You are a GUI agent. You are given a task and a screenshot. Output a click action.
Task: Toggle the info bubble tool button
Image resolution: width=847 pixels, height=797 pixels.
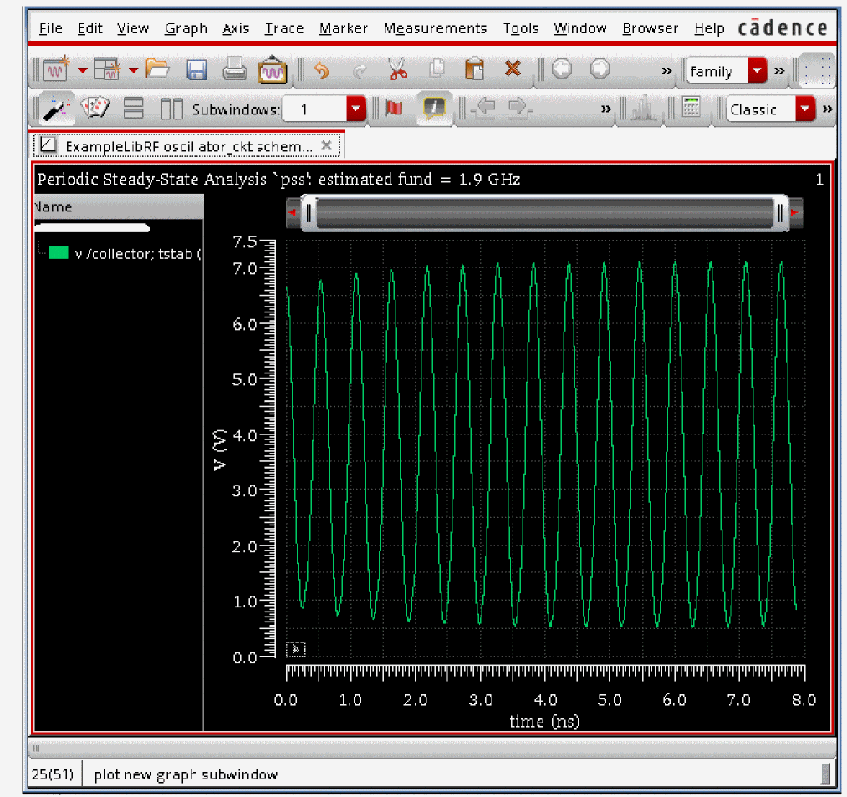coord(435,109)
